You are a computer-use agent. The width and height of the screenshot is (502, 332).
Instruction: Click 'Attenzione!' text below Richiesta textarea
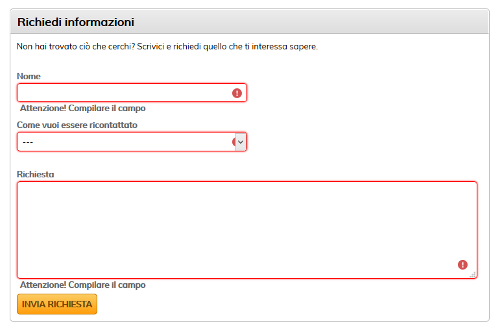coord(43,285)
